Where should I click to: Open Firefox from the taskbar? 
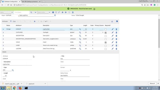pyautogui.click(x=20, y=88)
